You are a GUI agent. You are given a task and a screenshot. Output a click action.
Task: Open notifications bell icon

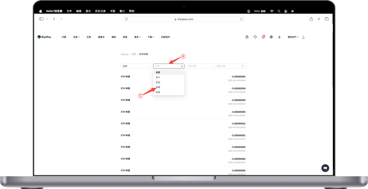click(263, 37)
